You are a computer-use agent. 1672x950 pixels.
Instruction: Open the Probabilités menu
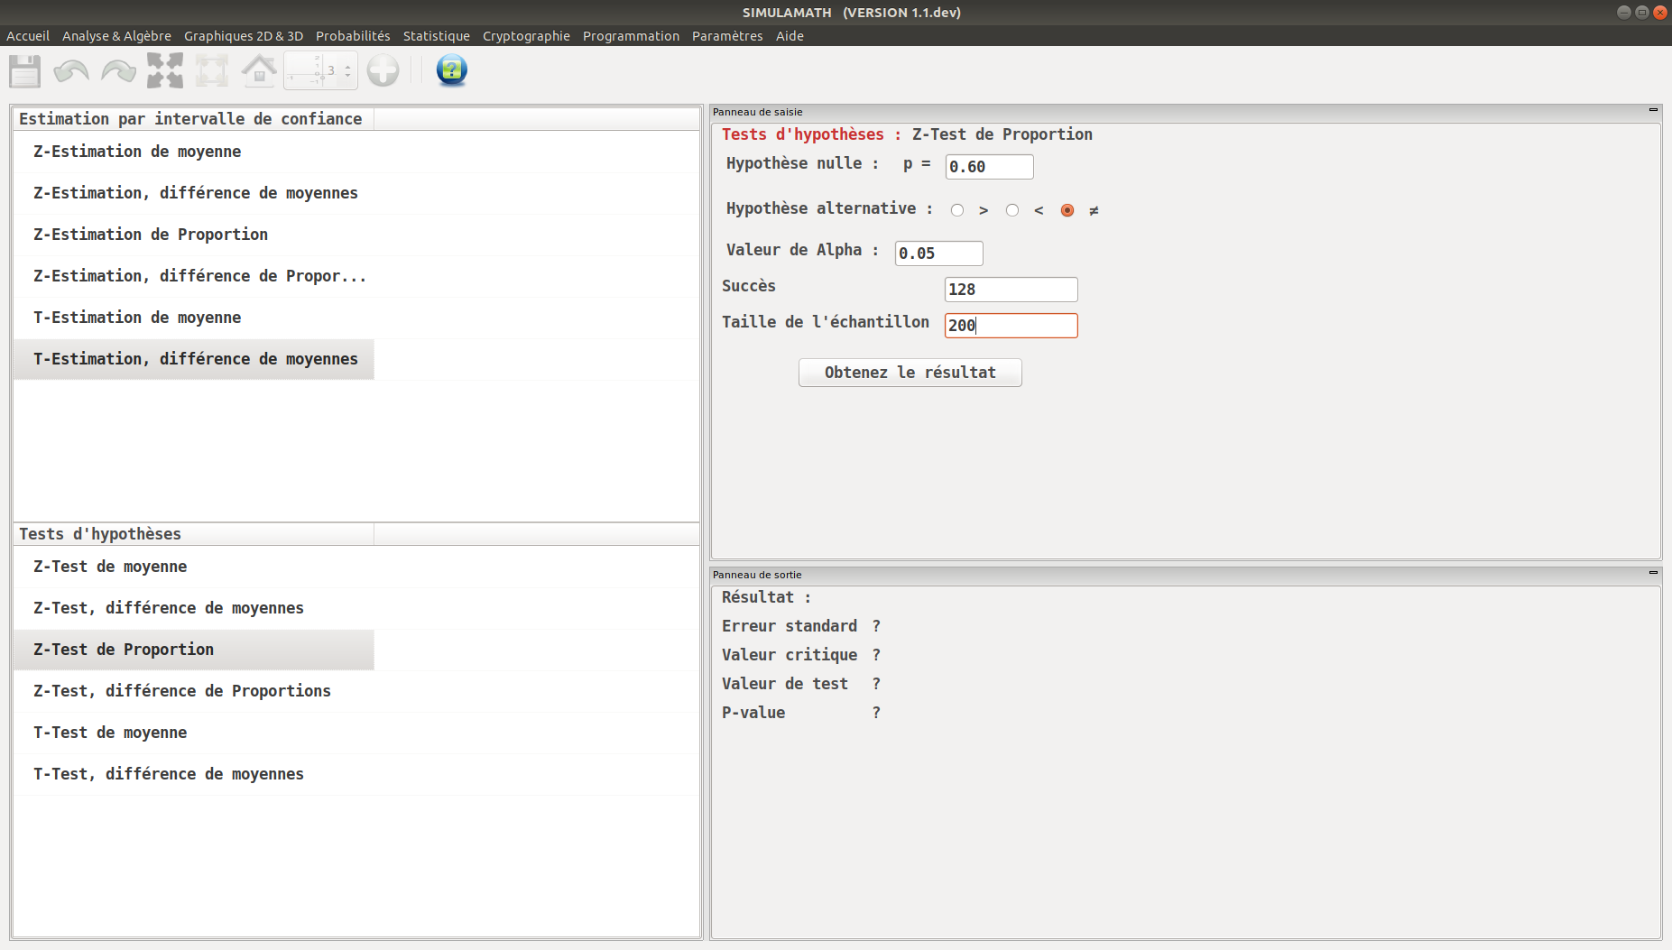353,36
